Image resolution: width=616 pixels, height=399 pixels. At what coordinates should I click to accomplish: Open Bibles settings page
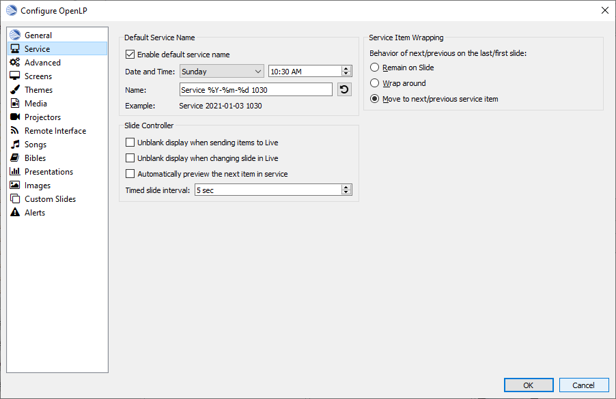pos(57,158)
